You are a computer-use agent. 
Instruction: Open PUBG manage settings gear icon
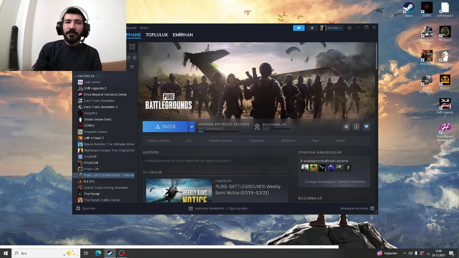346,126
